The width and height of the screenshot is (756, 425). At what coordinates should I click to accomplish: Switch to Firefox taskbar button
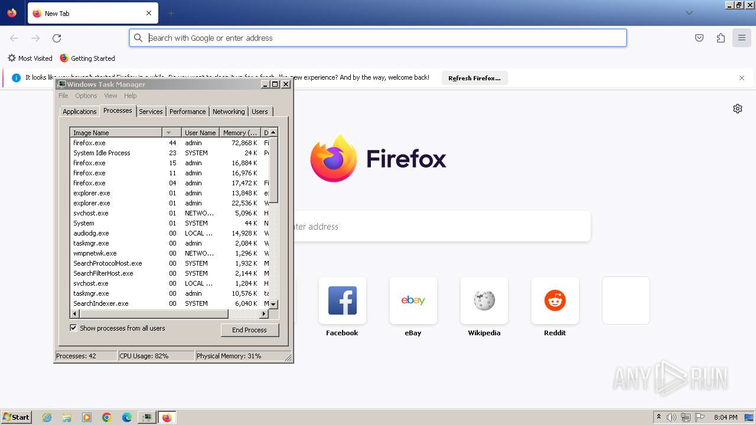coord(167,417)
